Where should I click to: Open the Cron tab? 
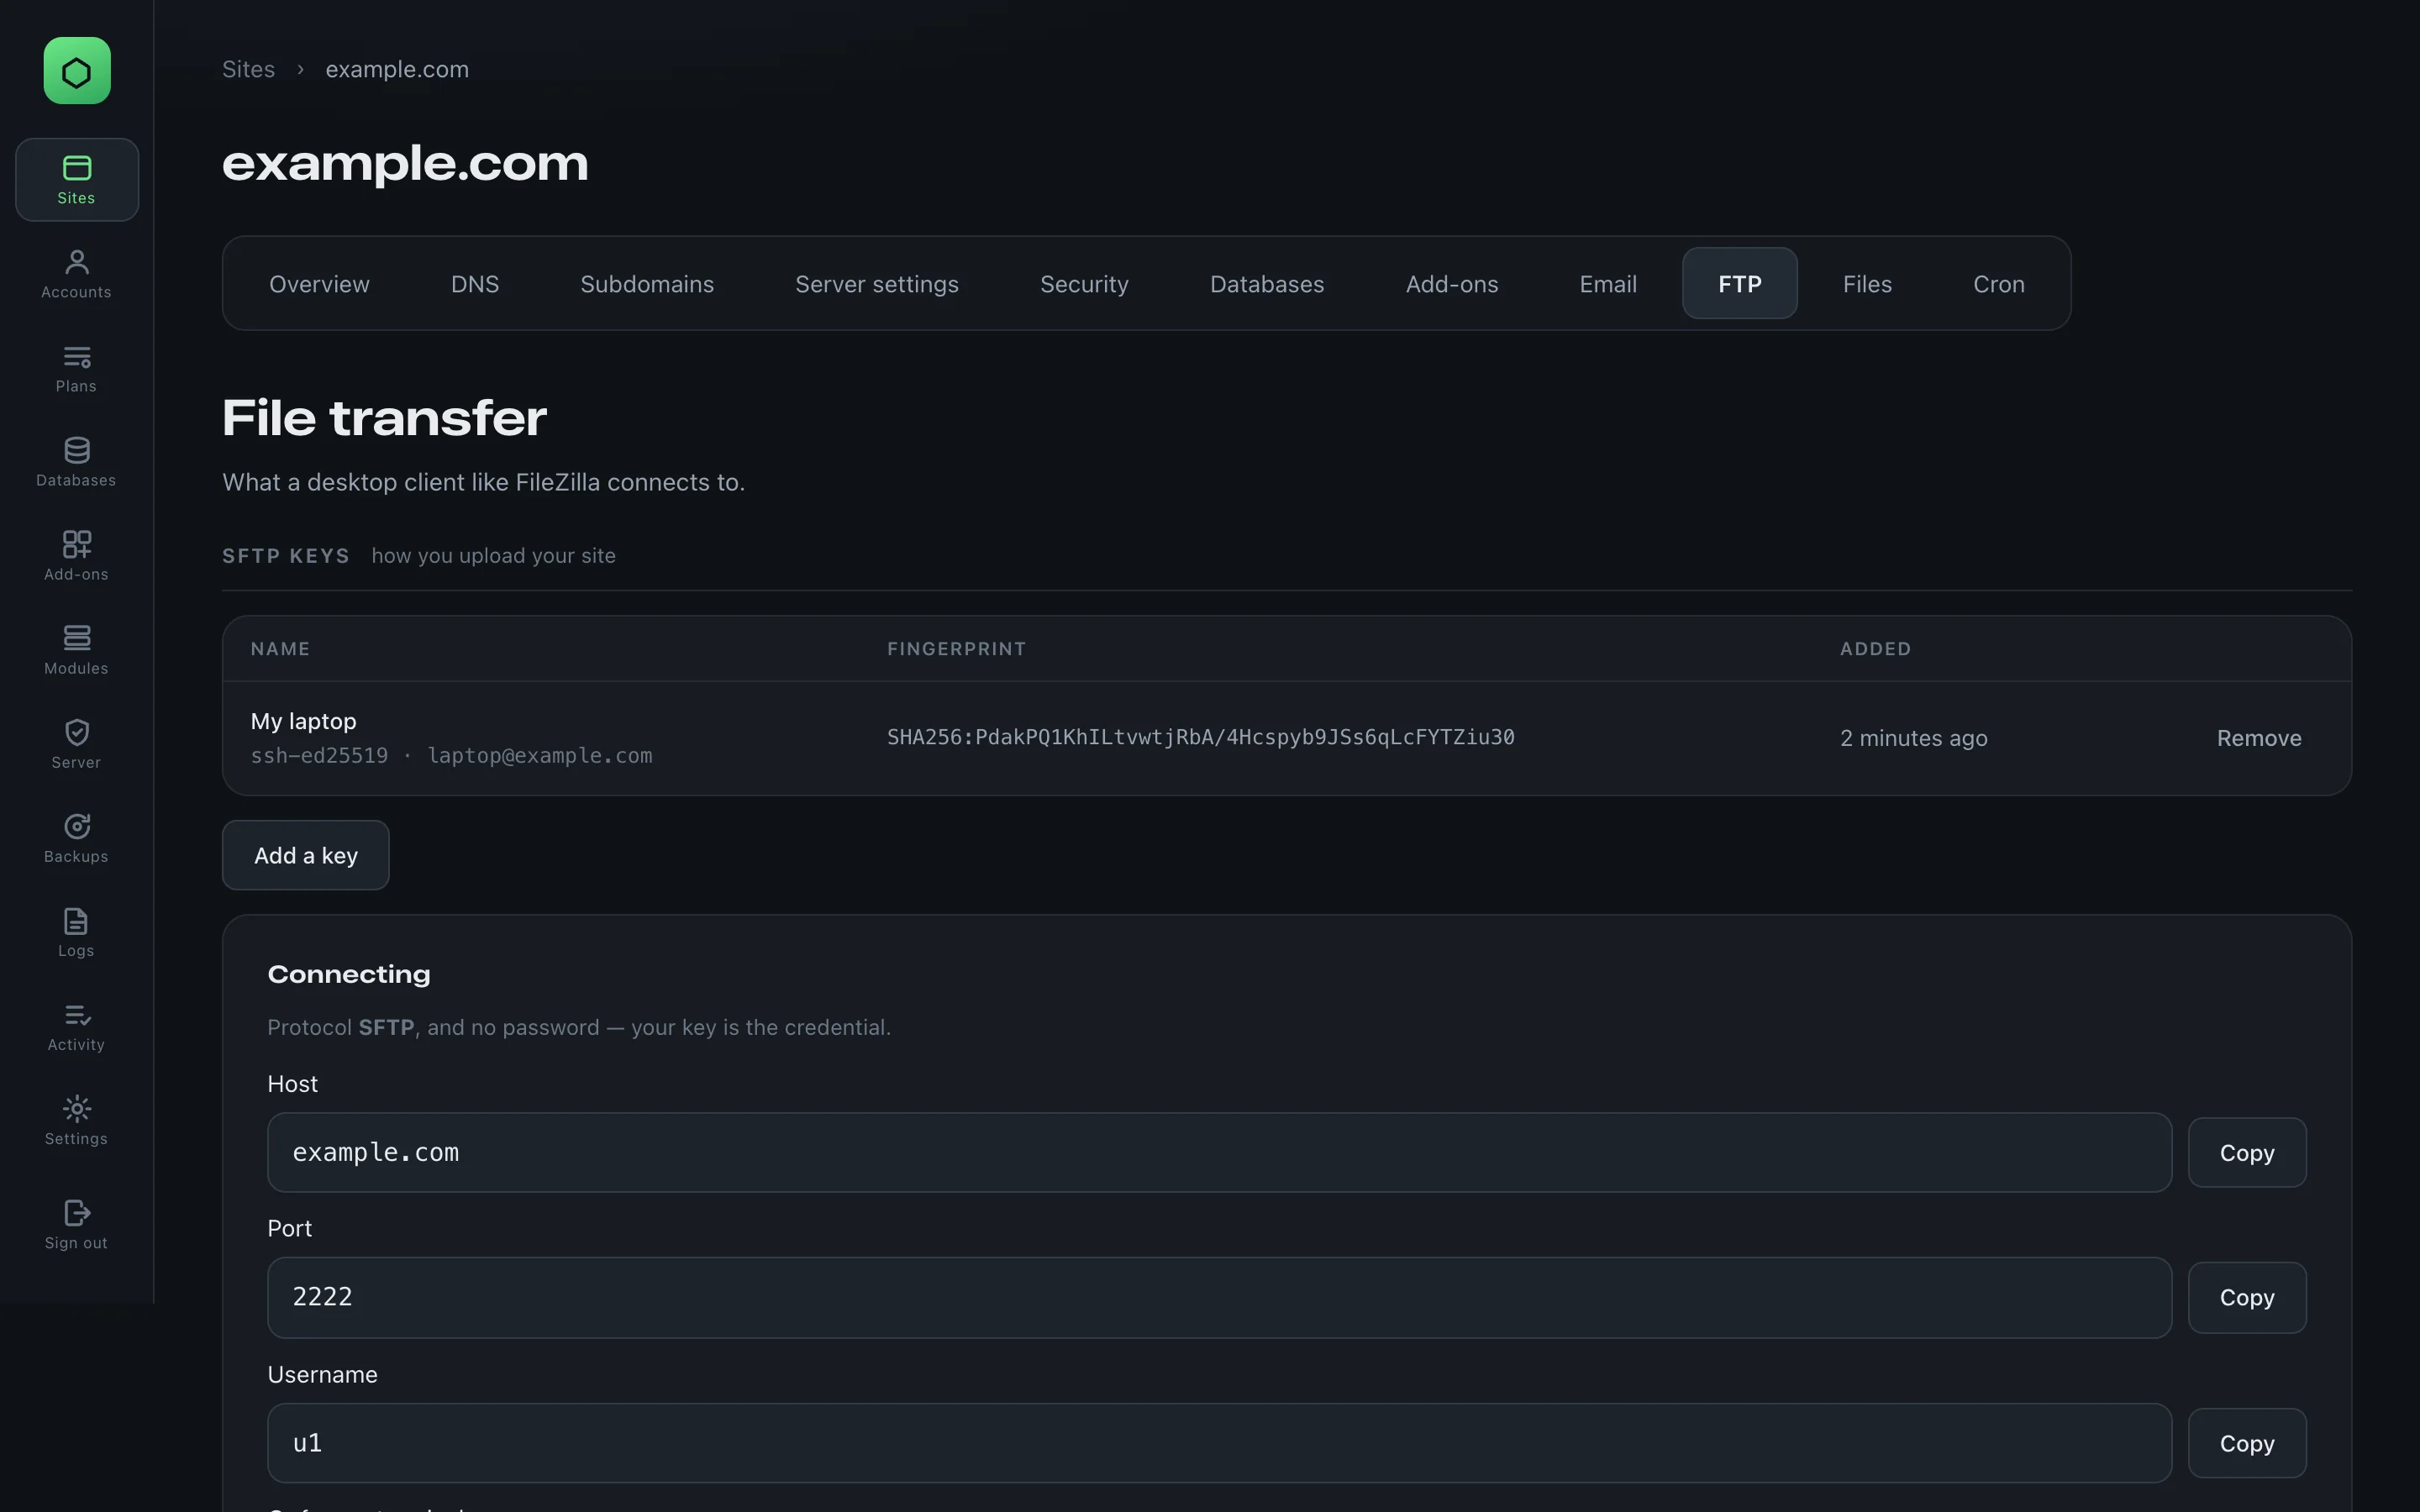(1999, 284)
